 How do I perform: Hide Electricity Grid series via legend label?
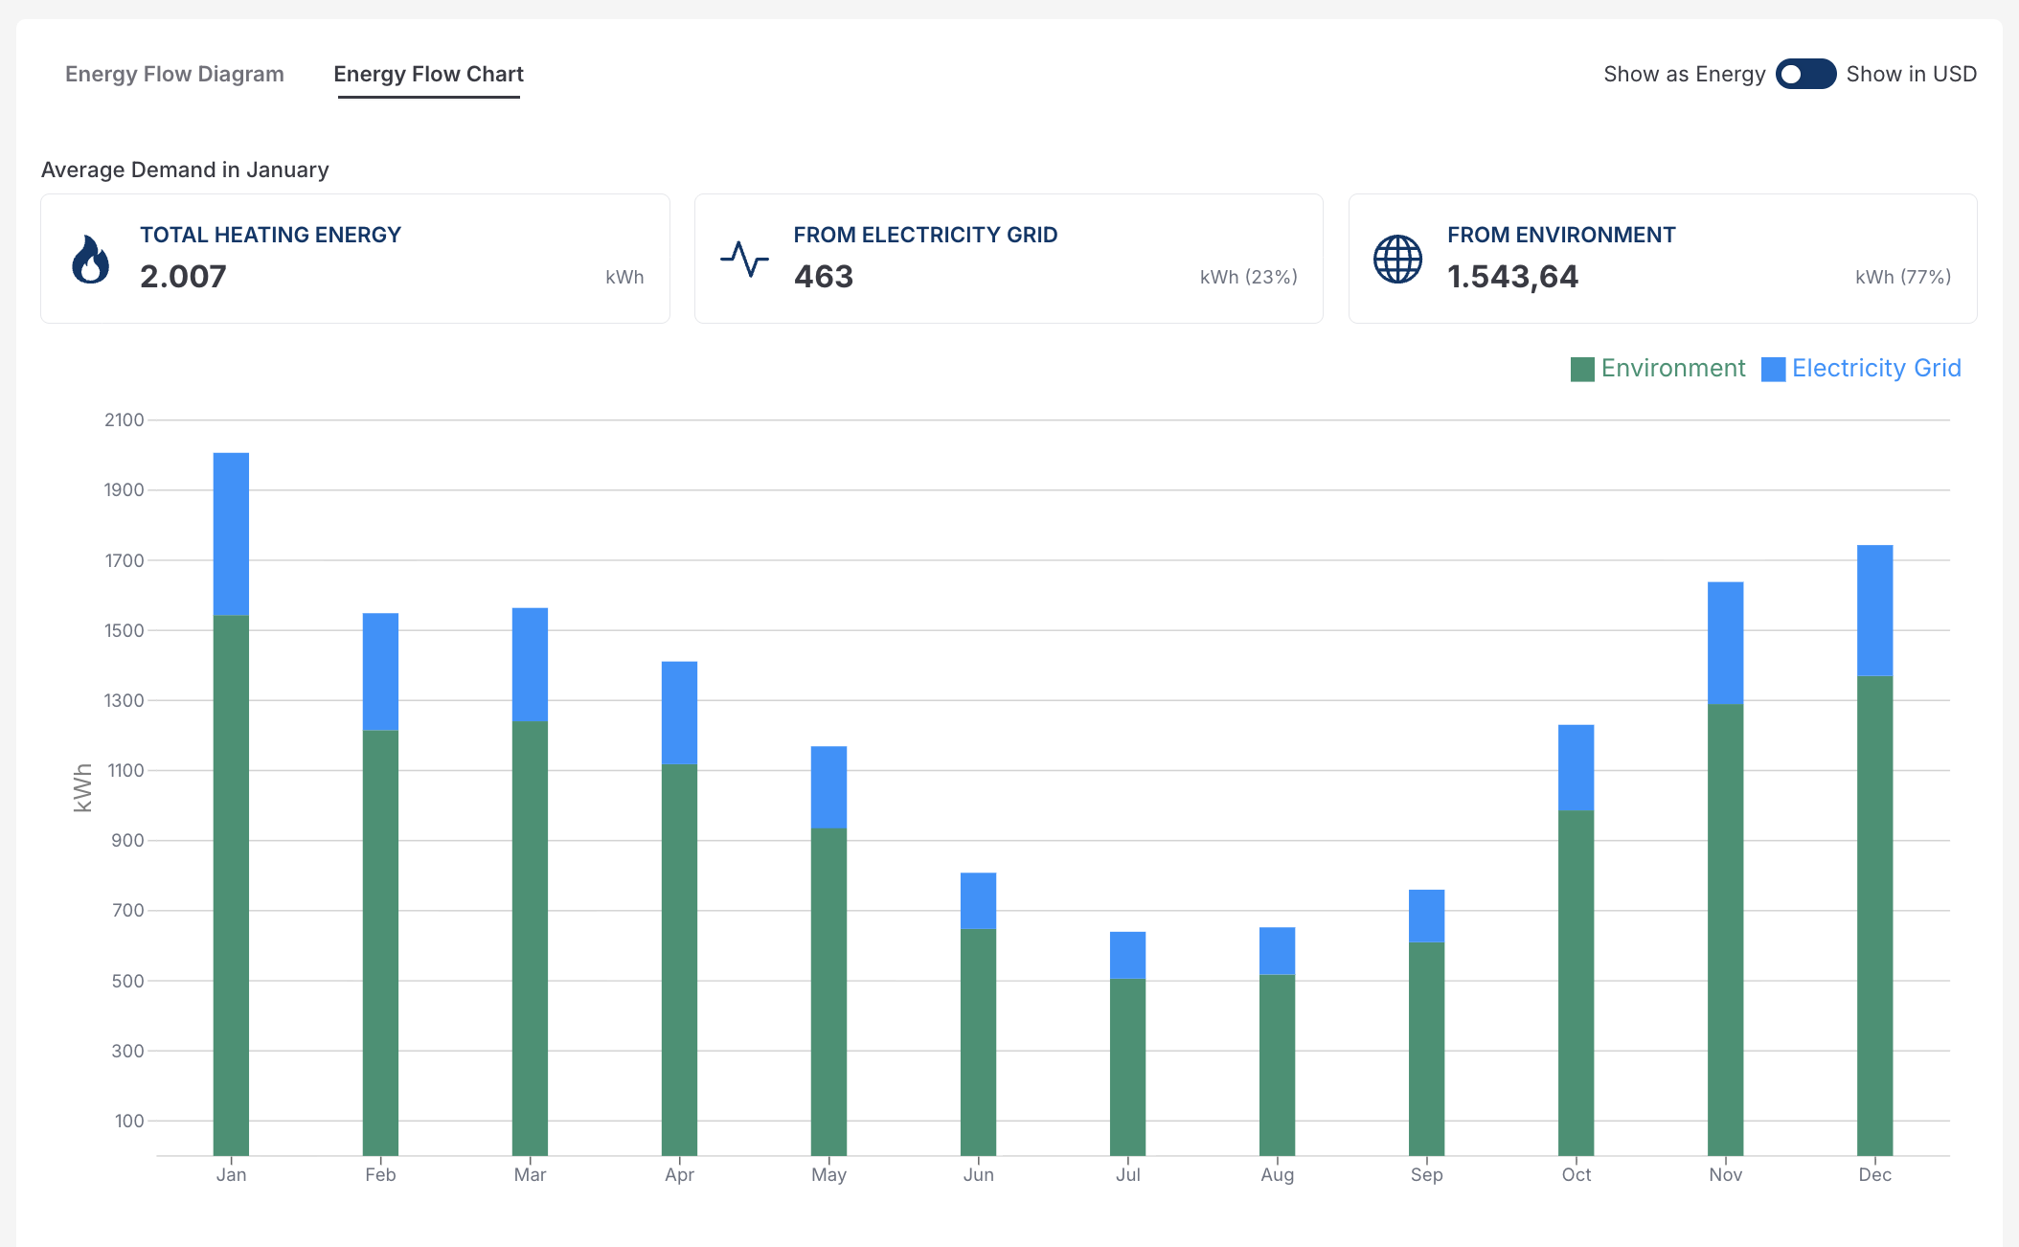pos(1875,369)
